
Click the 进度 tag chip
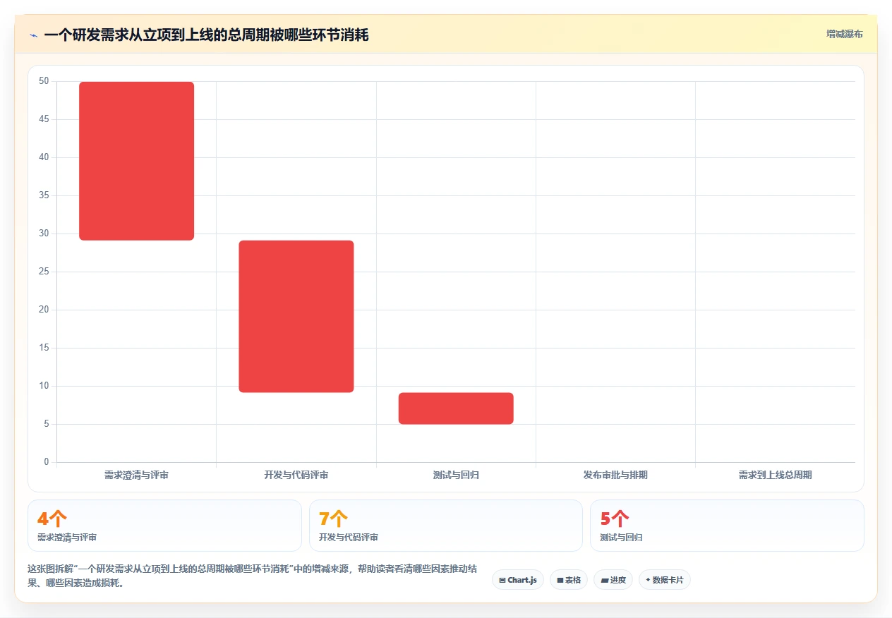(x=613, y=580)
